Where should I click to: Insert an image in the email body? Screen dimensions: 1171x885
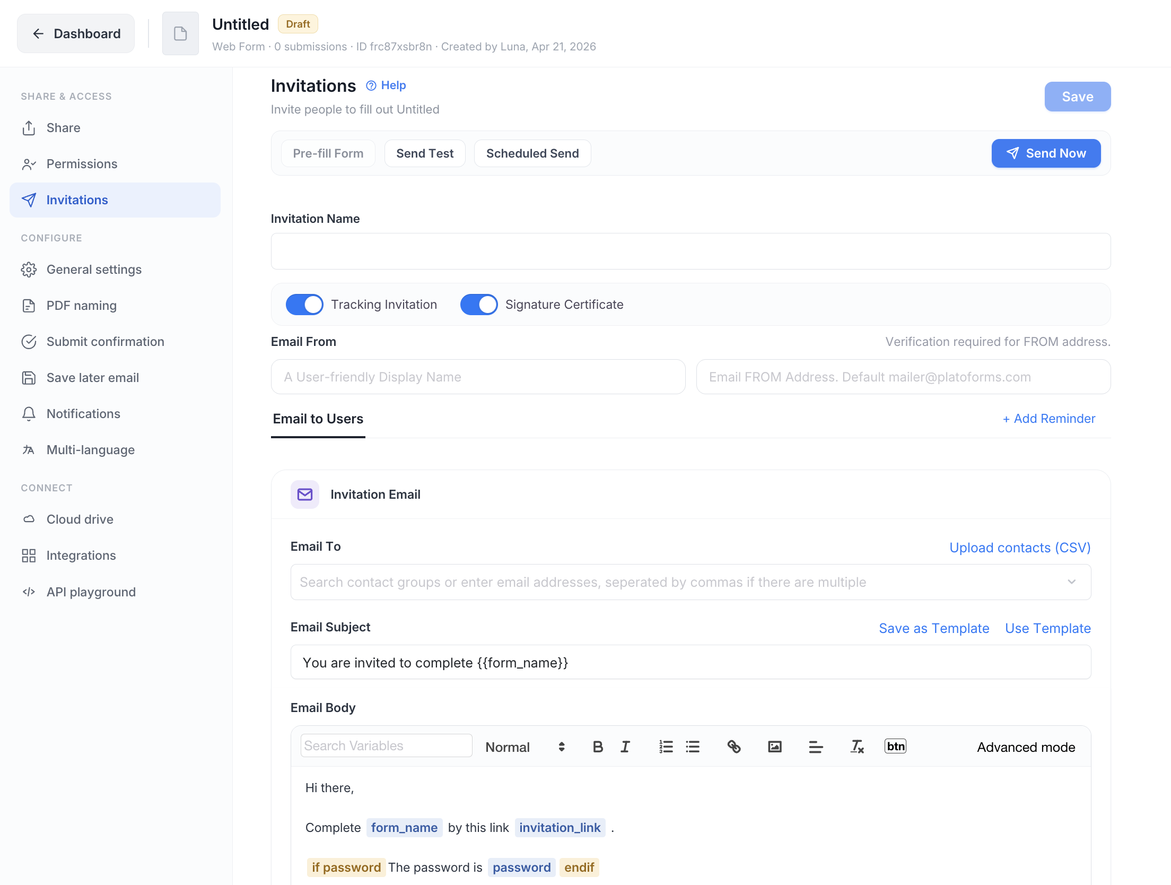point(775,747)
